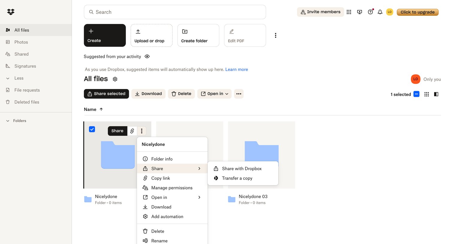The height and width of the screenshot is (244, 453).
Task: Open the help question mark icon
Action: 370,12
